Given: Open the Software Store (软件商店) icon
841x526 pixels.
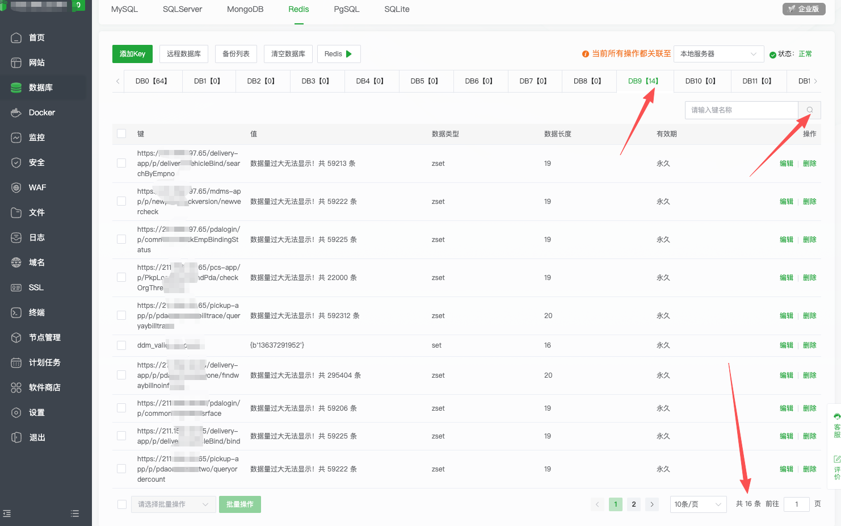Looking at the screenshot, I should (16, 387).
